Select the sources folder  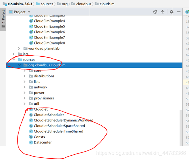click(29, 60)
